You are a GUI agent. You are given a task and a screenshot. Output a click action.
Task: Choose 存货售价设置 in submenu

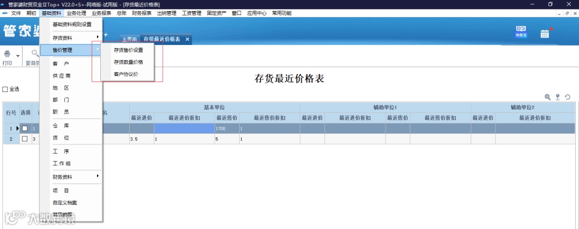[x=128, y=50]
